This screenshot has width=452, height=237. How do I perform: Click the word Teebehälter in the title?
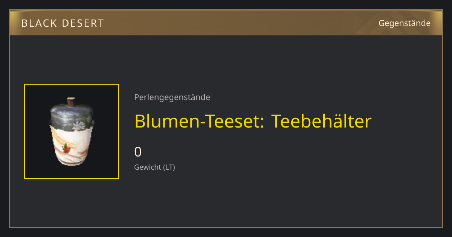tap(321, 121)
